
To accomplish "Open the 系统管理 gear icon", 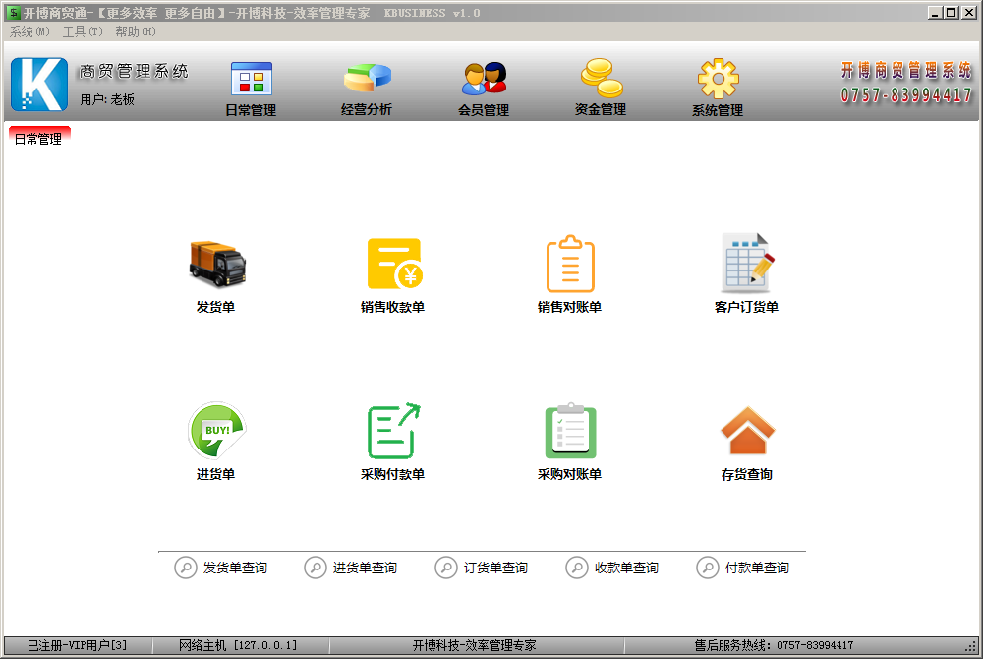I will pos(719,79).
